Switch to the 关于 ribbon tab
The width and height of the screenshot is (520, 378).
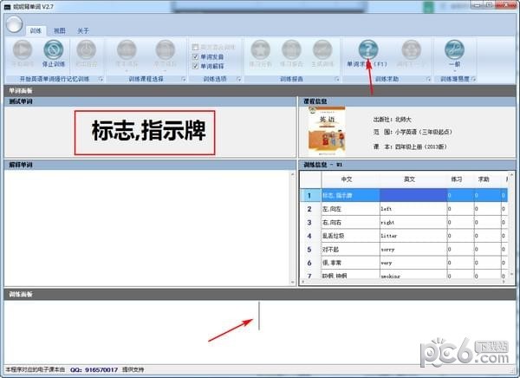83,31
